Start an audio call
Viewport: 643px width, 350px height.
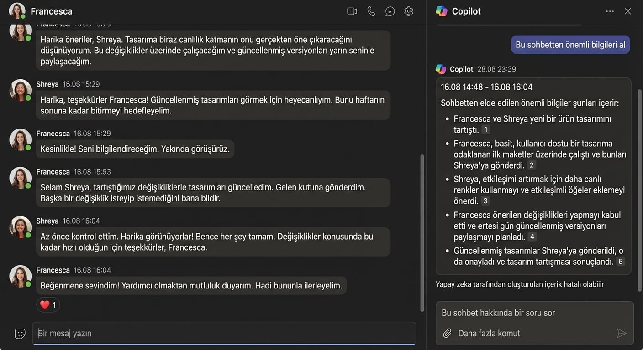point(371,10)
